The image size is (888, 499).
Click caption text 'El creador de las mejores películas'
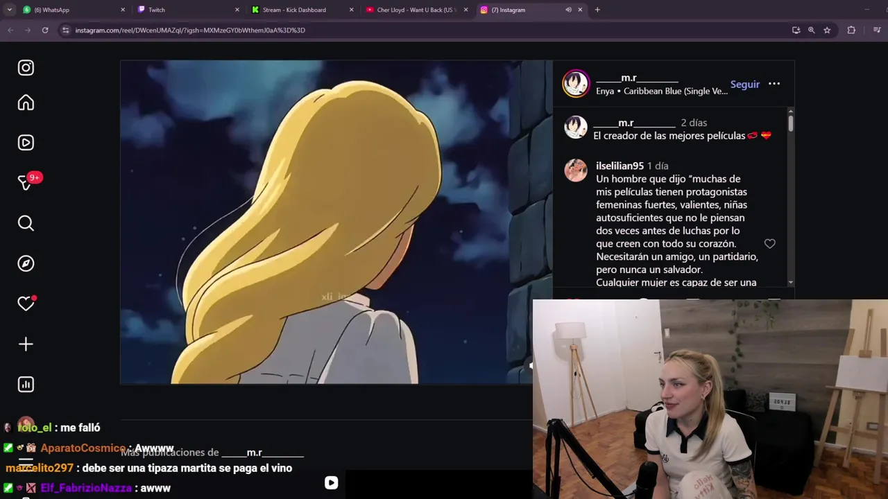pos(669,136)
